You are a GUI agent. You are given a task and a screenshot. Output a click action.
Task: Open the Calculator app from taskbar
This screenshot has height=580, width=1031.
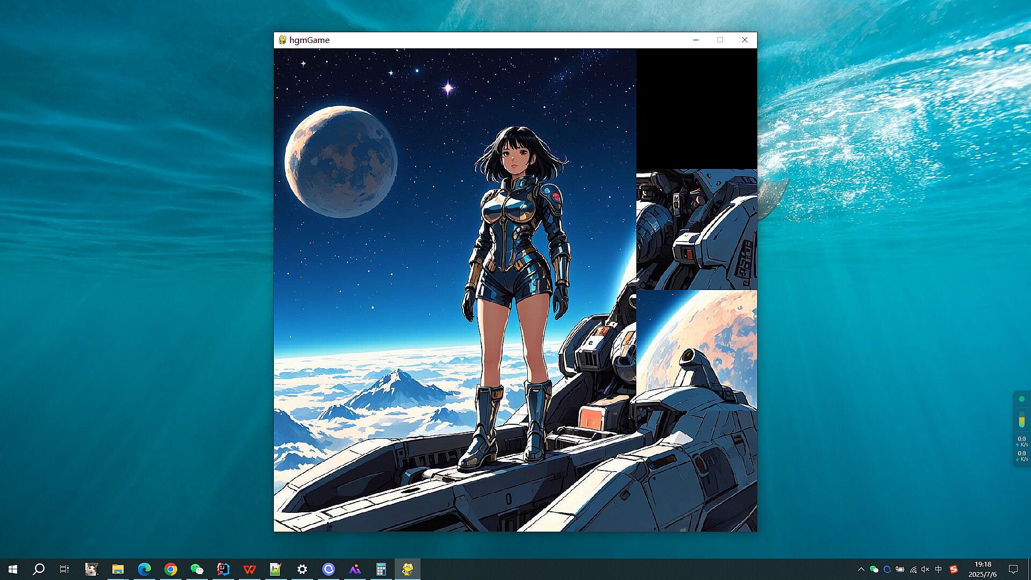pos(381,569)
